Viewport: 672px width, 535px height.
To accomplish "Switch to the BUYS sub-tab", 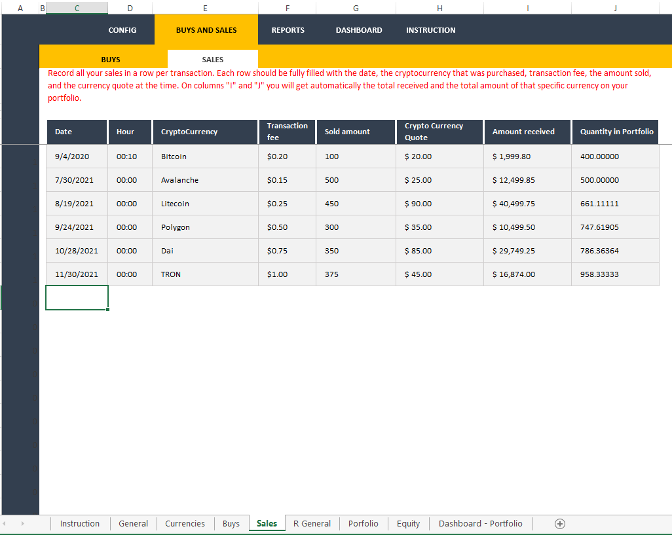I will pyautogui.click(x=111, y=60).
